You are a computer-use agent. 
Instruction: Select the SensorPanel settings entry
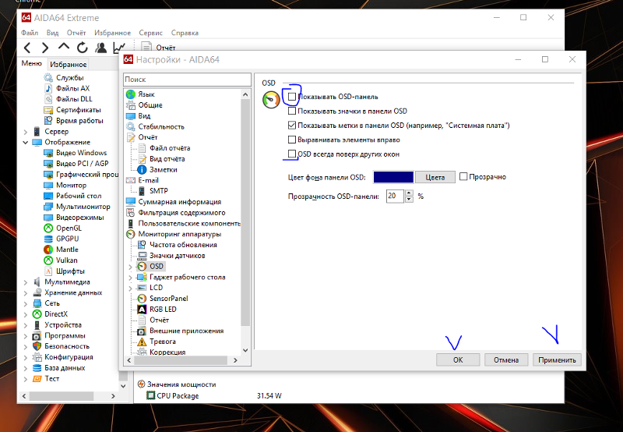[168, 298]
